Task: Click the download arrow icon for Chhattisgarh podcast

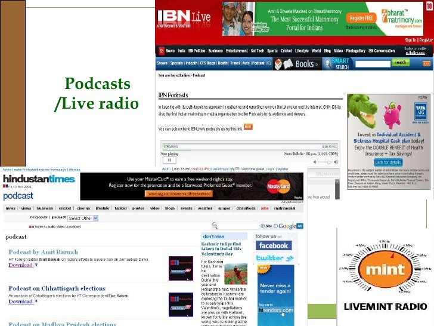Action: coord(36,302)
